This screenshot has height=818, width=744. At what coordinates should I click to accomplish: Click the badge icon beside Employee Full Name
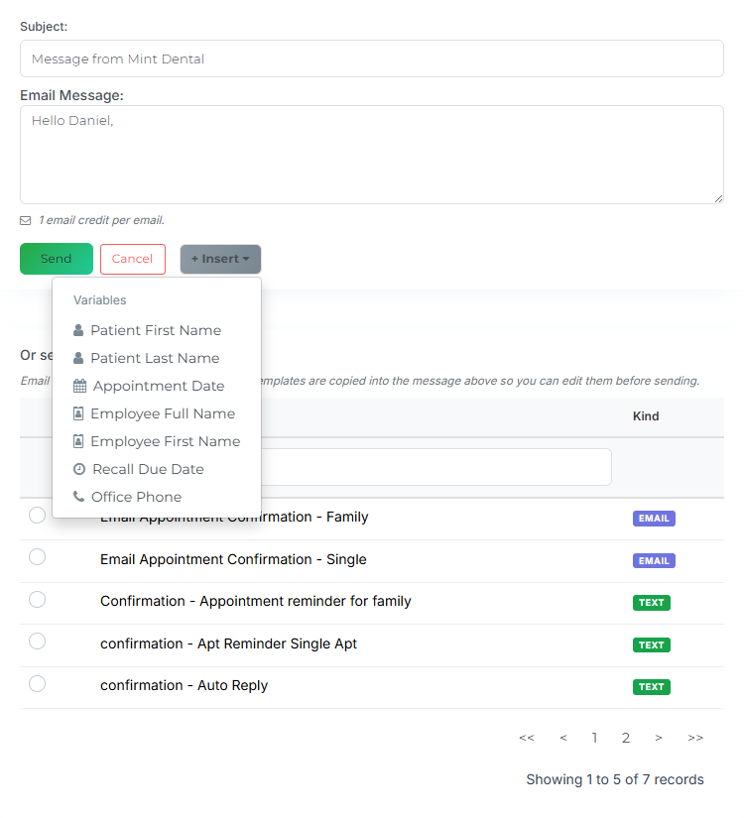click(78, 413)
